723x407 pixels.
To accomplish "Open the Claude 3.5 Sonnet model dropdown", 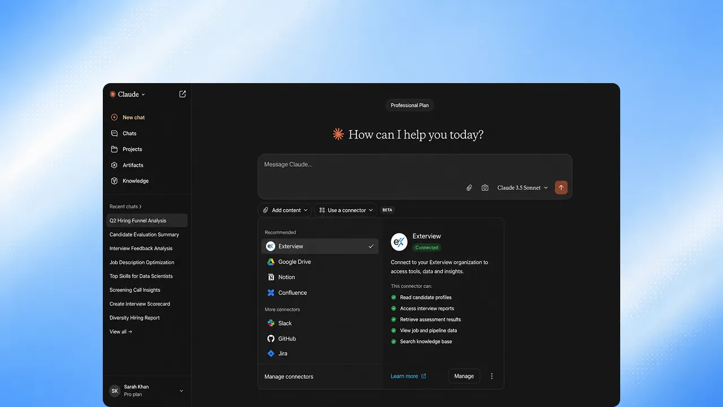I will click(522, 188).
